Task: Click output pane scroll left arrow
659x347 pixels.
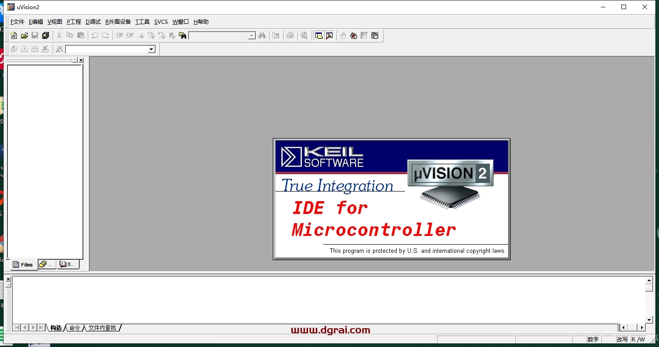Action: click(623, 328)
